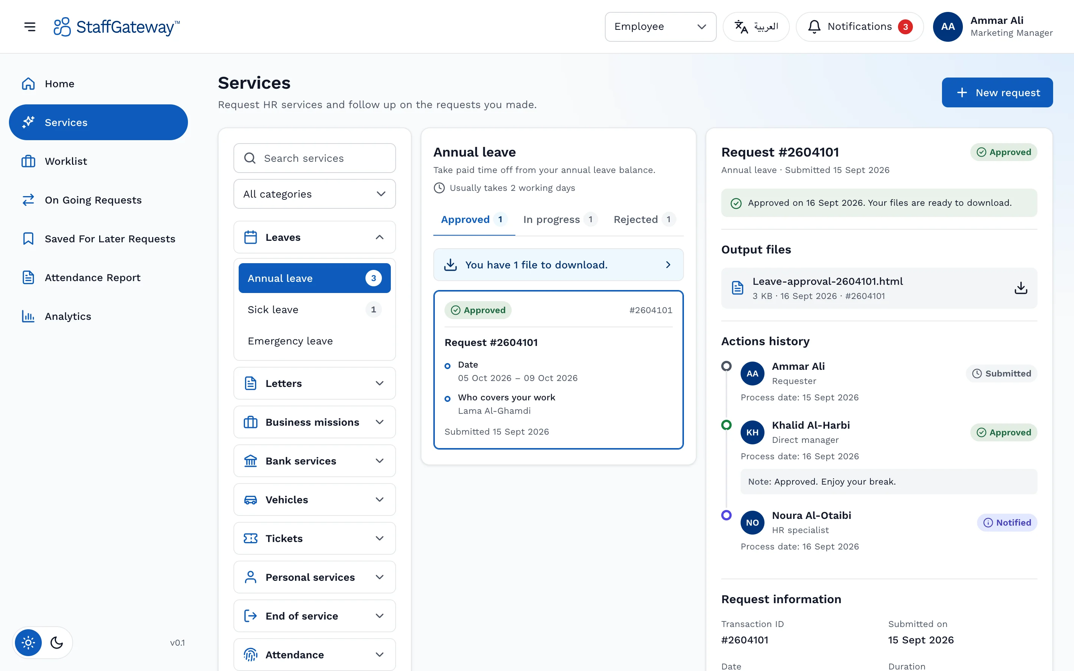The height and width of the screenshot is (671, 1074).
Task: Click the file icon beside Leave-approval-2604101.html
Action: pyautogui.click(x=737, y=288)
